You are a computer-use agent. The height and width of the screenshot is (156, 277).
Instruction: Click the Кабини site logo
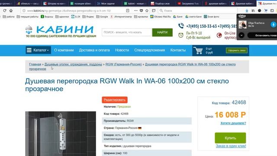[61, 32]
